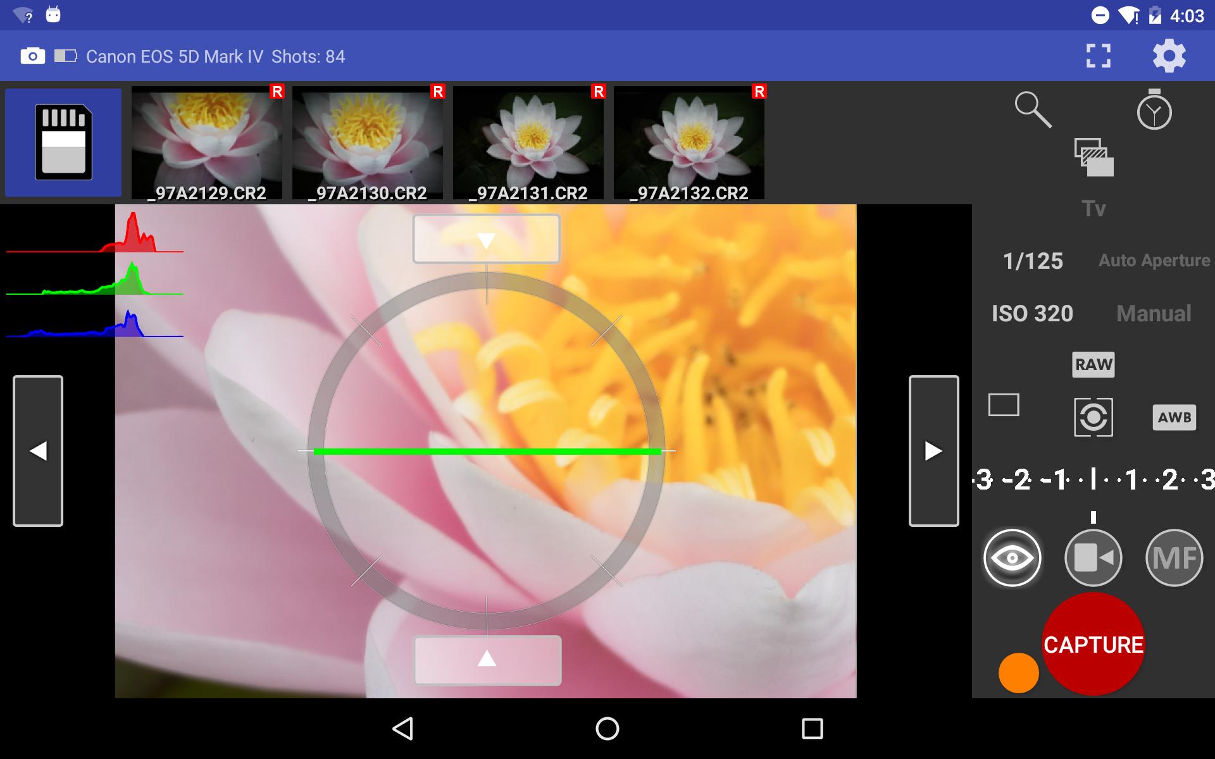Open settings gear in top bar
The width and height of the screenshot is (1215, 759).
[x=1168, y=56]
